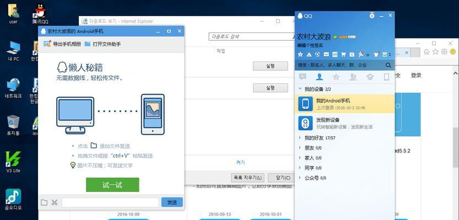The image size is (459, 220).
Task: Open the 腾讯QQ desktop shortcut
Action: click(40, 13)
